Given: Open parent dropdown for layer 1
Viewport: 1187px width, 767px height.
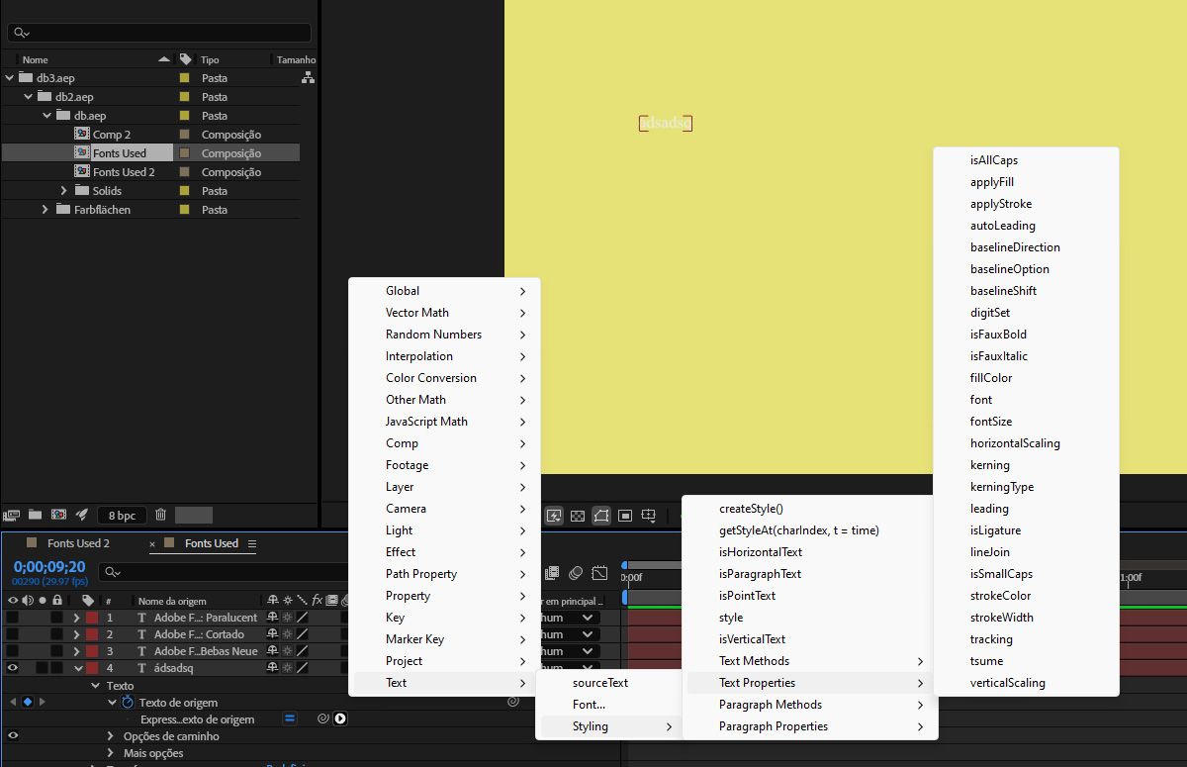Looking at the screenshot, I should coord(570,618).
